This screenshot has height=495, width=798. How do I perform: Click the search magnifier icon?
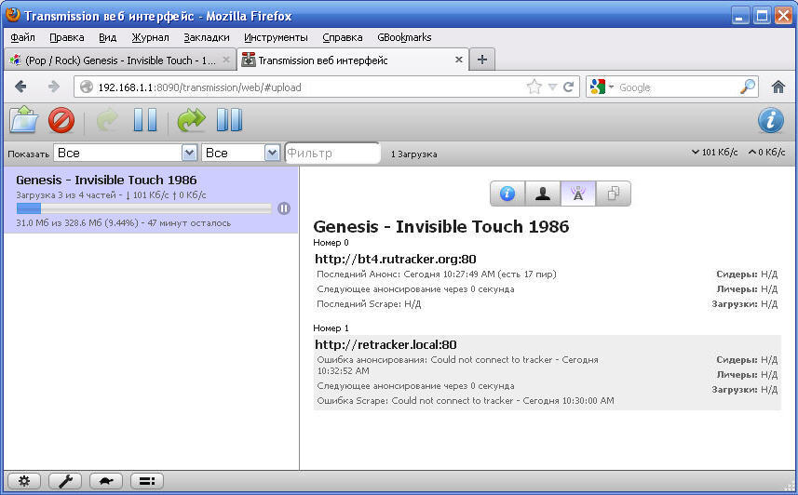747,87
